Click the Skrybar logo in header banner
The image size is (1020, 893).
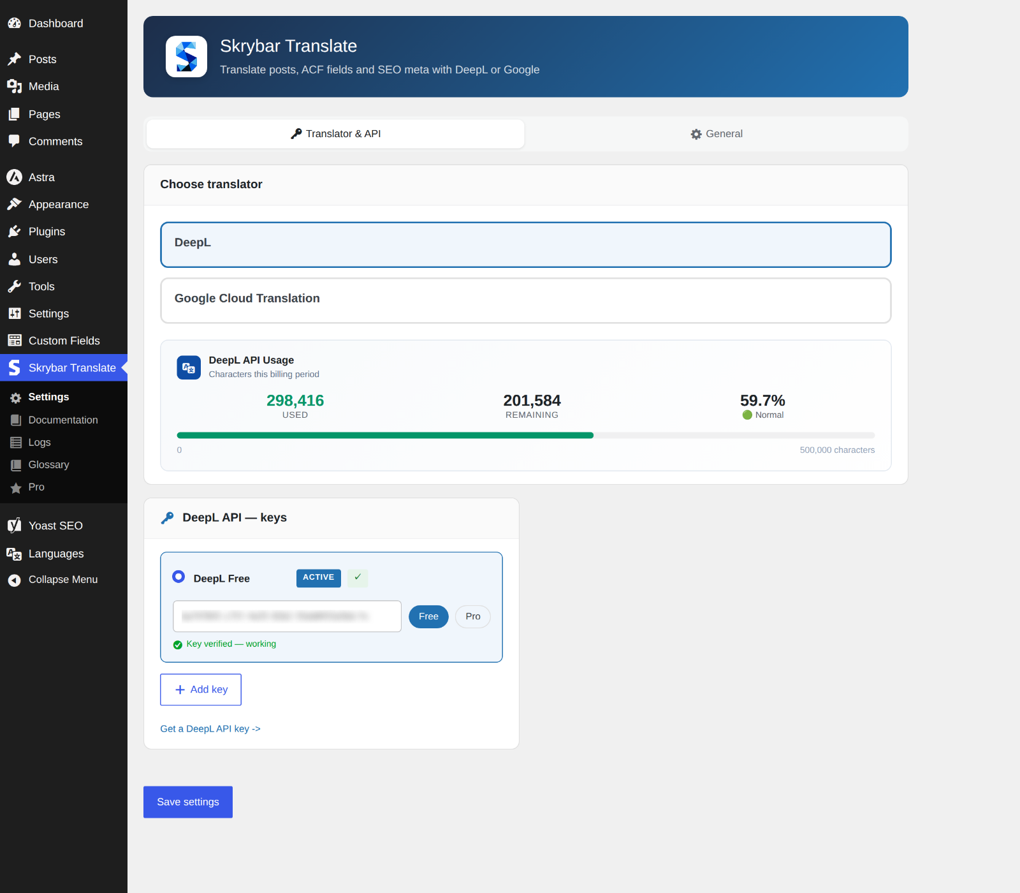(x=186, y=57)
